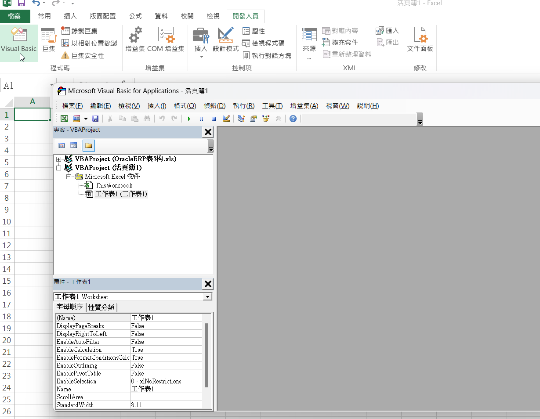
Task: Open VBA 檔案(F) menu
Action: 72,106
